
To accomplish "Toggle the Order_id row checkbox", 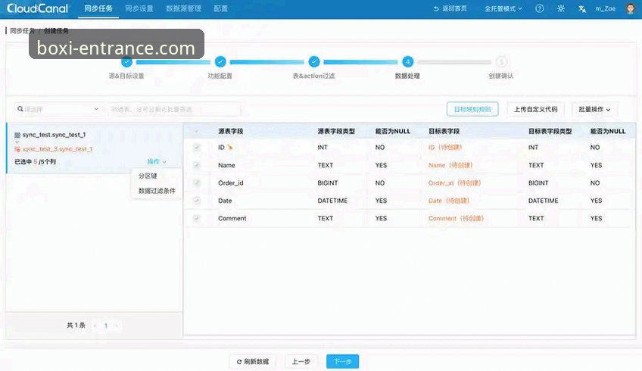I will [197, 182].
